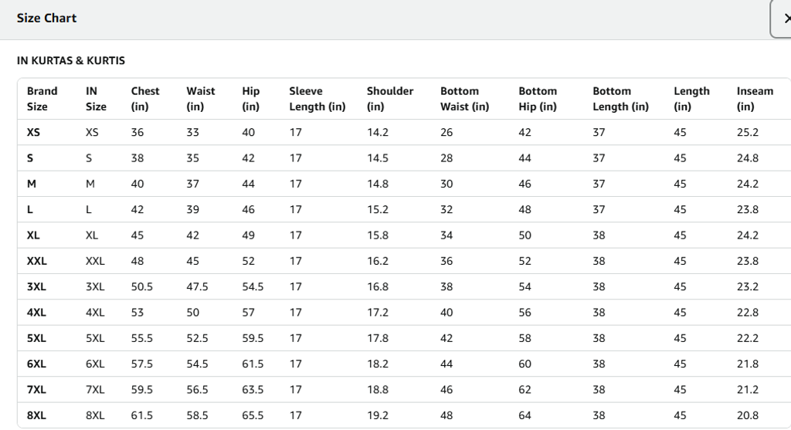This screenshot has height=430, width=791.
Task: Click the Bottom Waist (in) header
Action: tap(464, 99)
